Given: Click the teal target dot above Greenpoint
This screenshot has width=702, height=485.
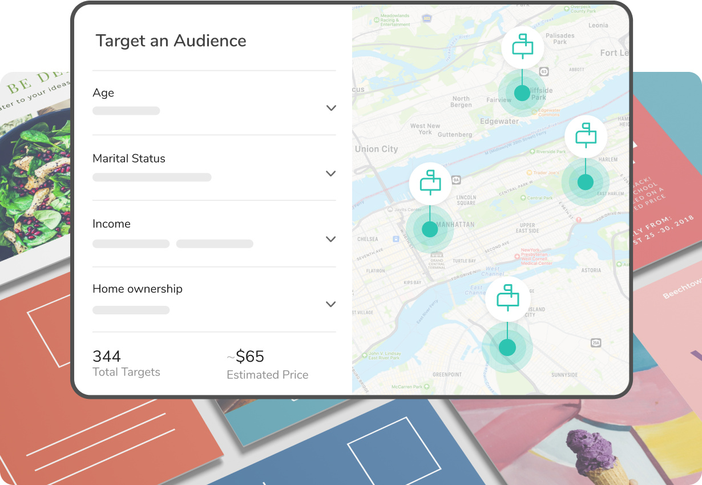Looking at the screenshot, I should (x=507, y=347).
